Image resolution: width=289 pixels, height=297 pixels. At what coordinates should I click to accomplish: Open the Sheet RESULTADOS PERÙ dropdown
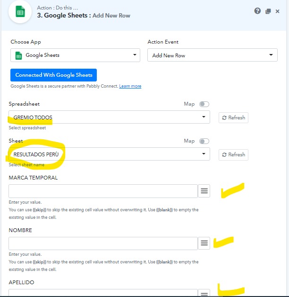tap(109, 154)
